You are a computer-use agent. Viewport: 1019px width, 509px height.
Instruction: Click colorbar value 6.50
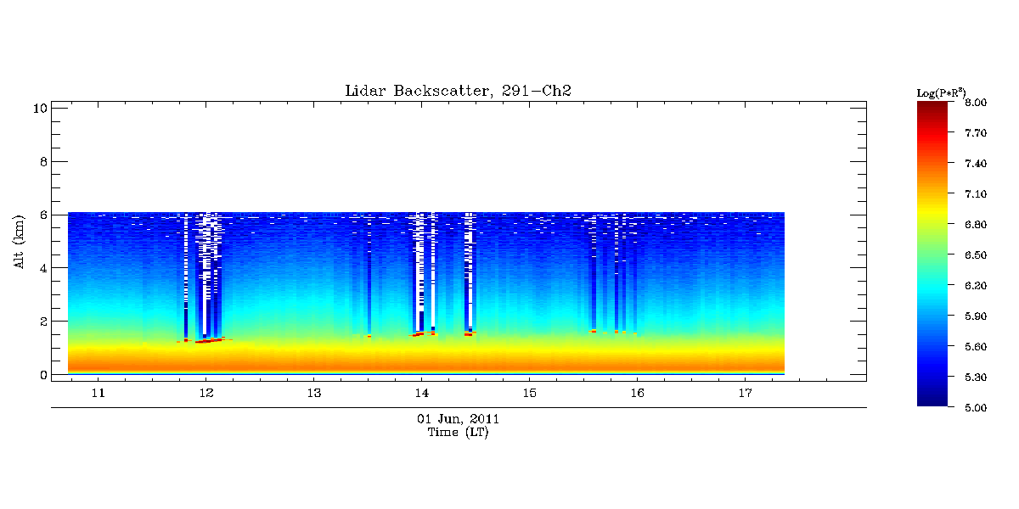[975, 255]
